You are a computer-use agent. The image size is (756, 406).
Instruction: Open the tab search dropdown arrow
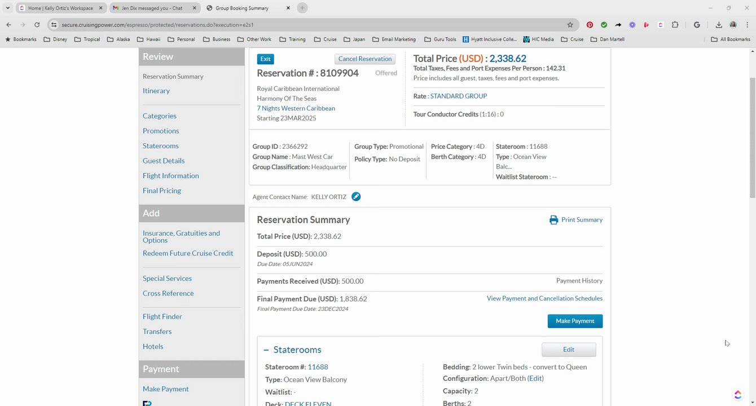(8, 8)
